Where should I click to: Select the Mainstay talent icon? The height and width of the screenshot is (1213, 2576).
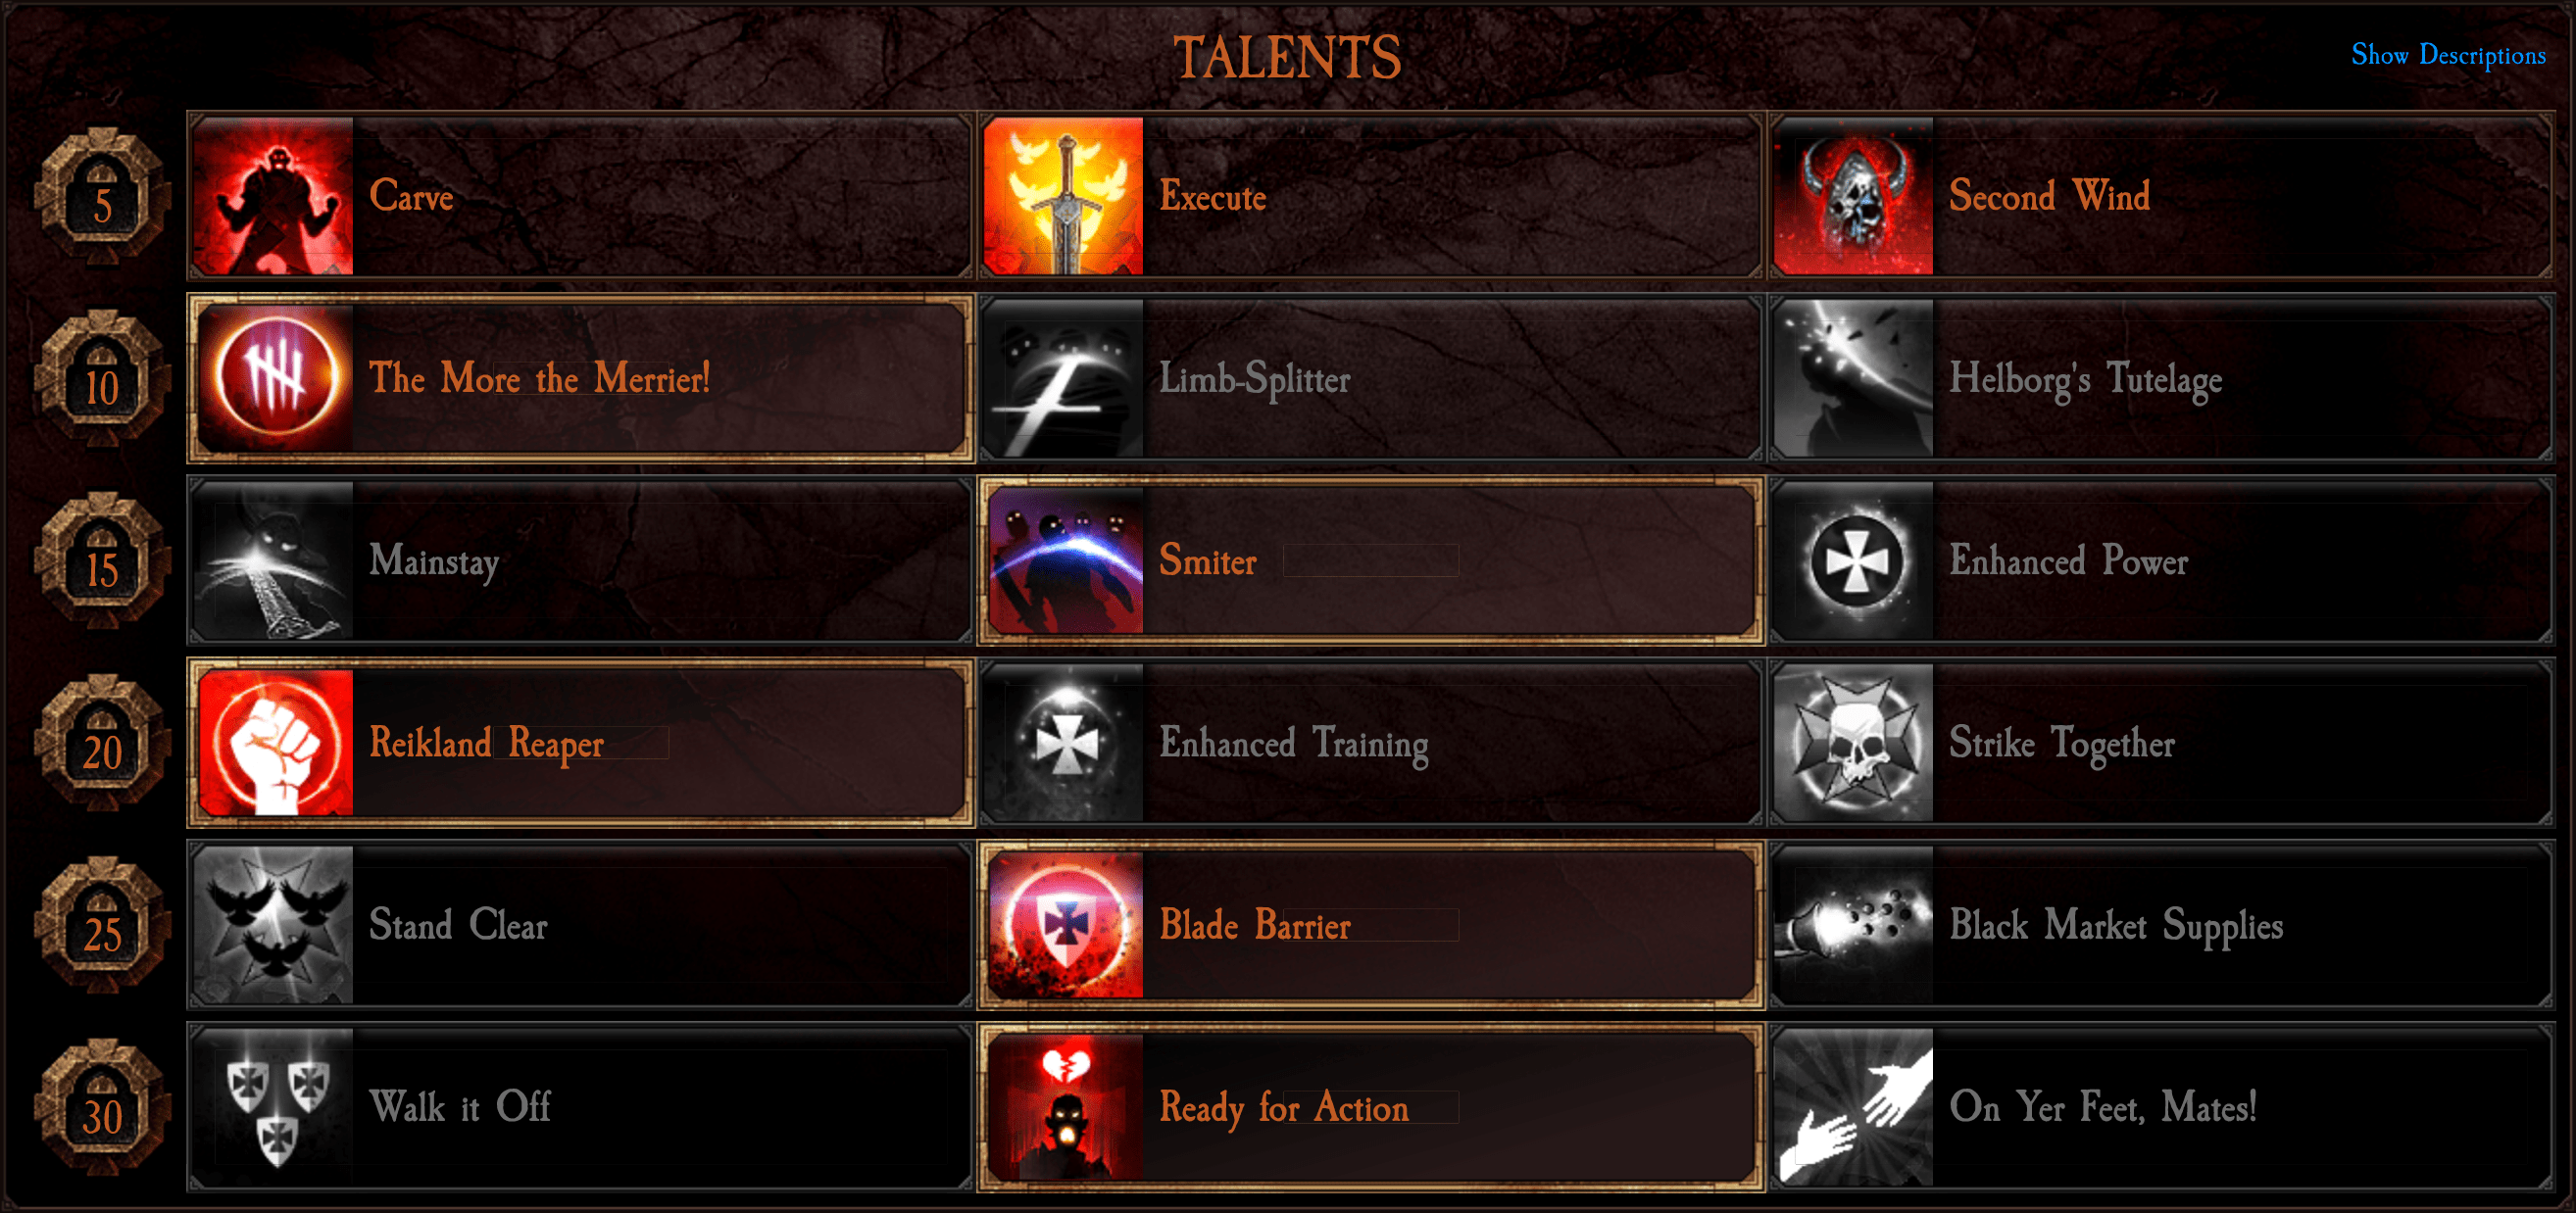pos(273,560)
